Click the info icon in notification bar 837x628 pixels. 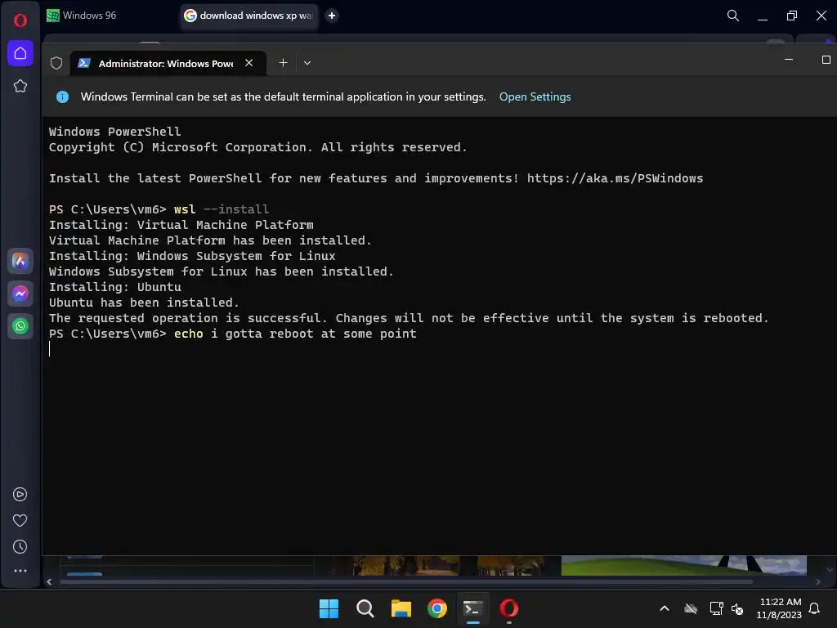[x=62, y=96]
